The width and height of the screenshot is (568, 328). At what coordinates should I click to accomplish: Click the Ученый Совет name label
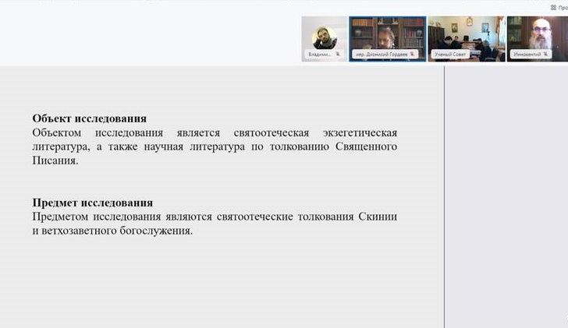[x=450, y=55]
